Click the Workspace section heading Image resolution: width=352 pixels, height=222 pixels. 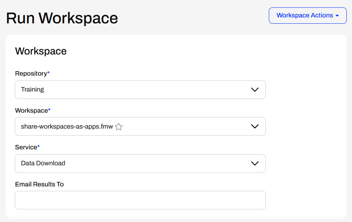click(41, 51)
